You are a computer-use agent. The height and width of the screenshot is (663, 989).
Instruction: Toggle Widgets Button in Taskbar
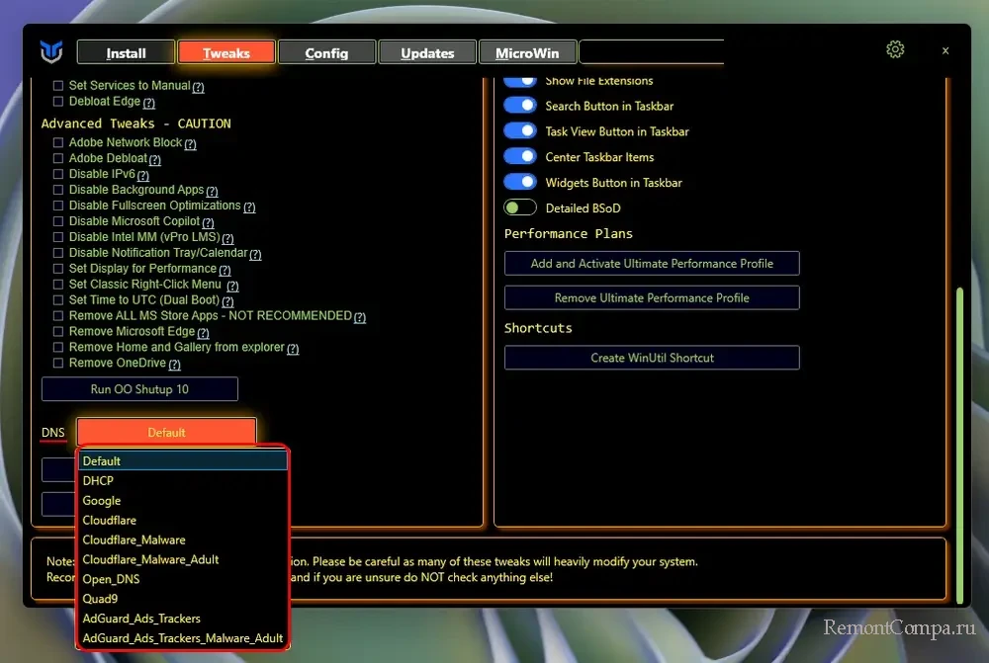[x=520, y=182]
